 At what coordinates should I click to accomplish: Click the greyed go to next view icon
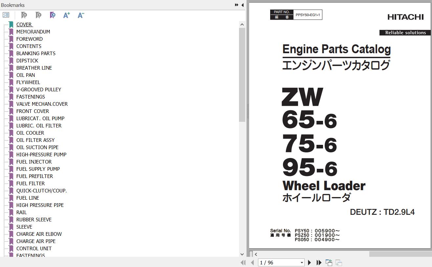(338, 262)
